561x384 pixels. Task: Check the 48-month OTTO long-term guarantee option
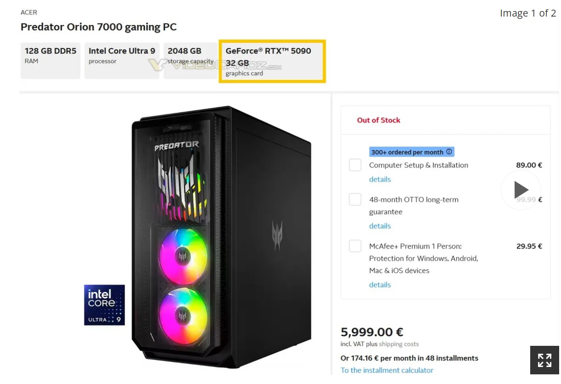355,199
